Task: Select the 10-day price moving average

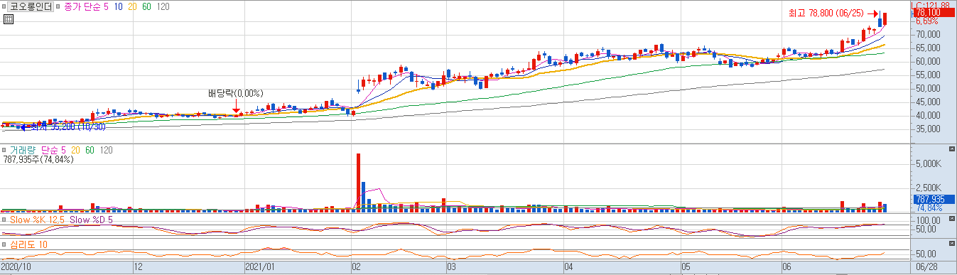Action: pos(119,6)
